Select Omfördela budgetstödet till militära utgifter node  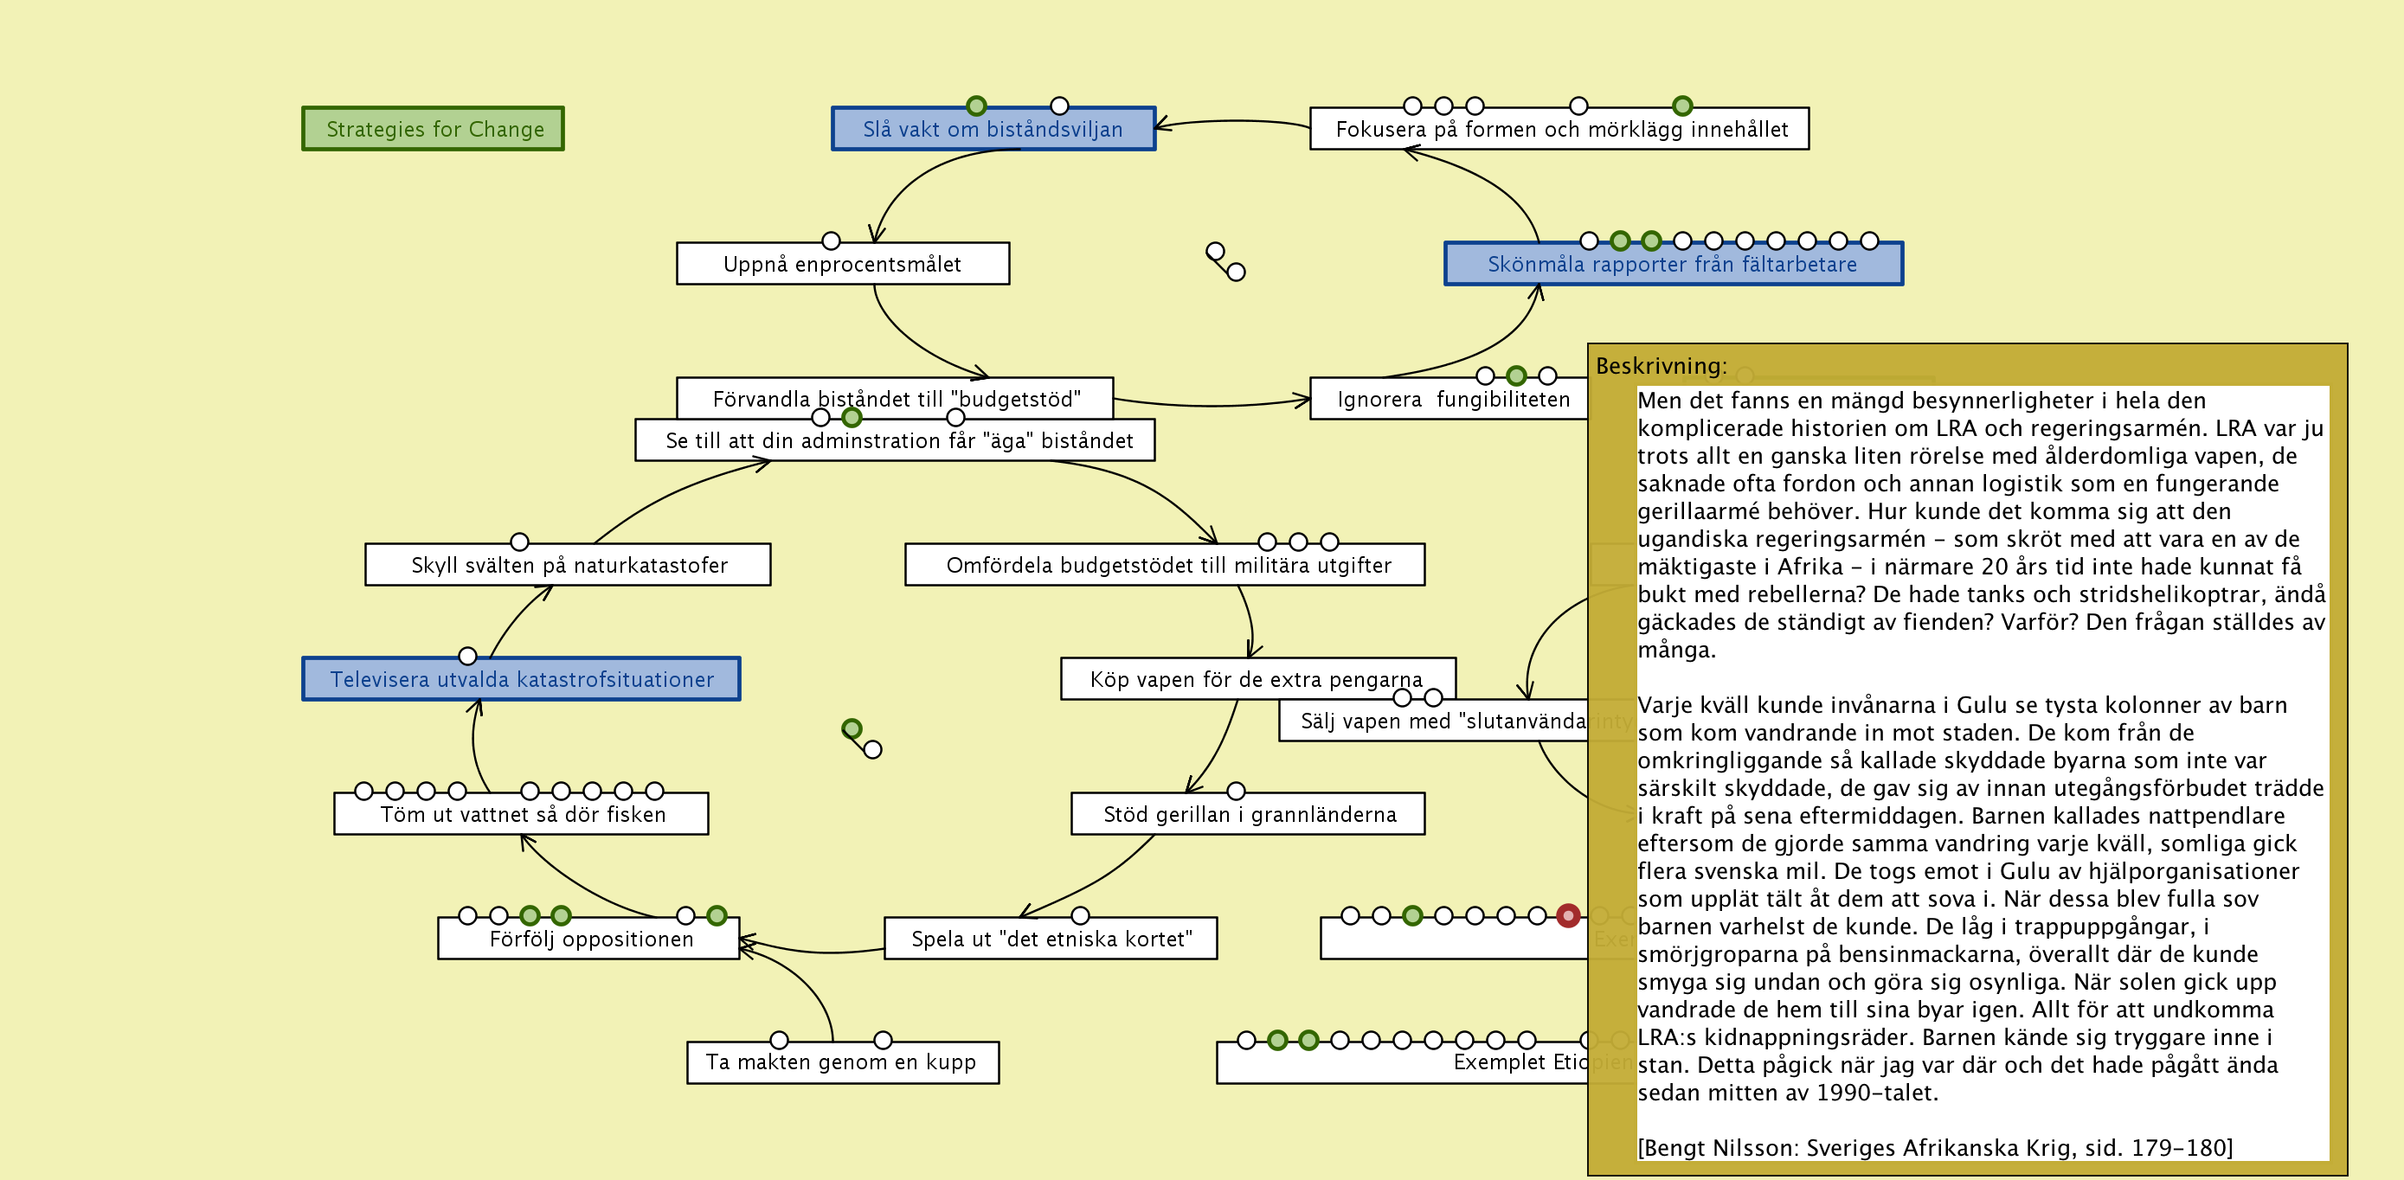(1167, 567)
